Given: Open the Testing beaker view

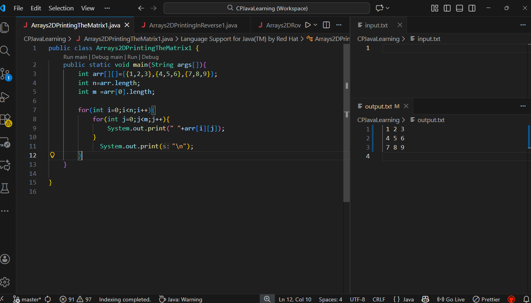Looking at the screenshot, I should (5, 189).
